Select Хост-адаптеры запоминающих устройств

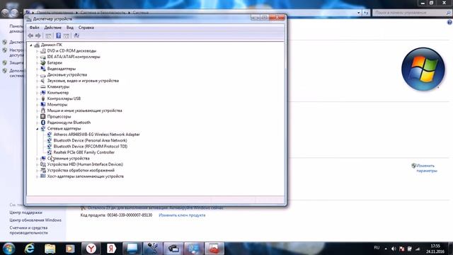pos(85,176)
